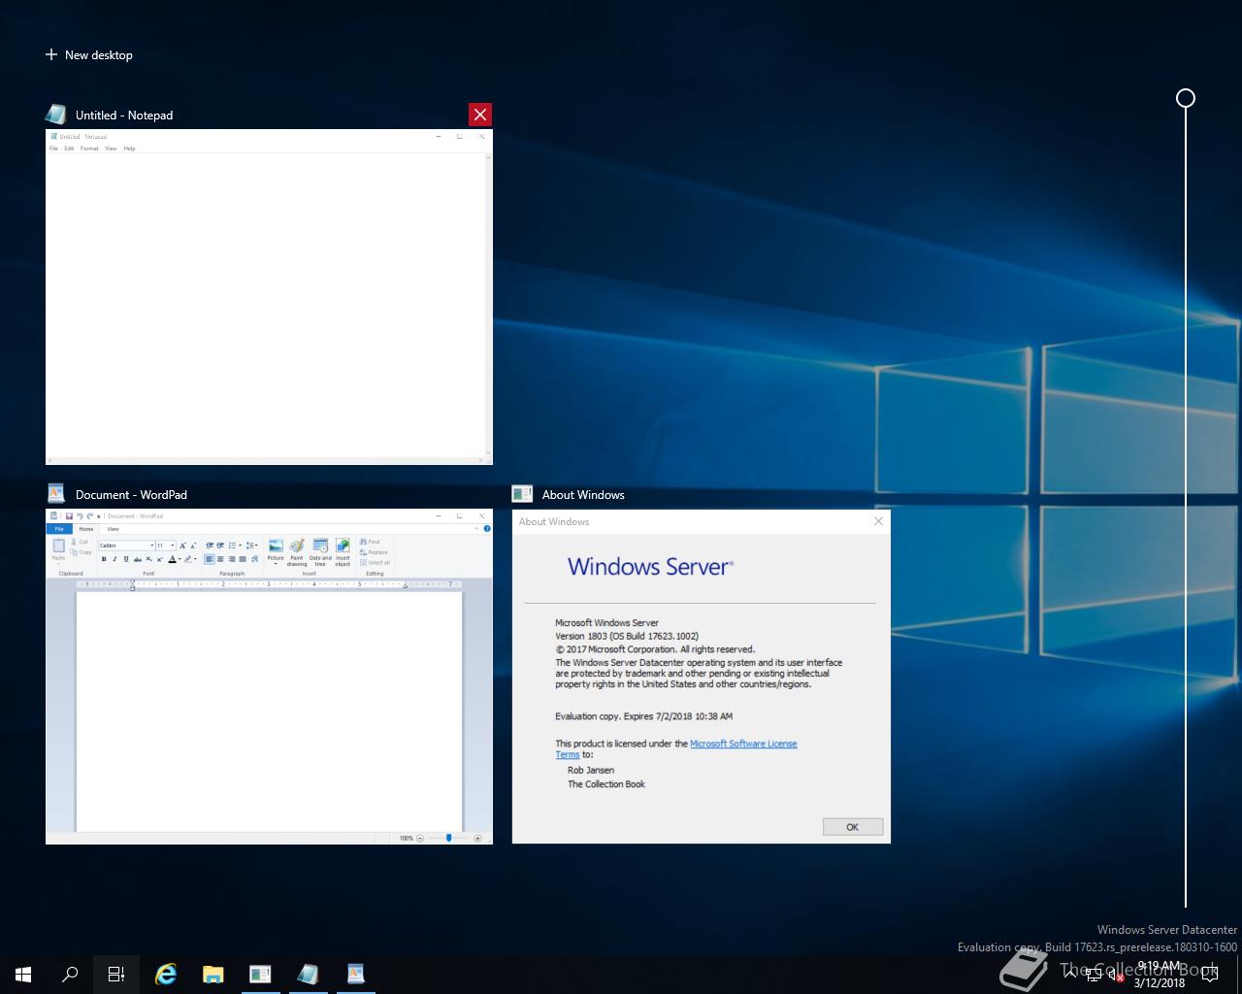
Task: Click Save icon in WordPad quick access
Action: click(x=69, y=516)
